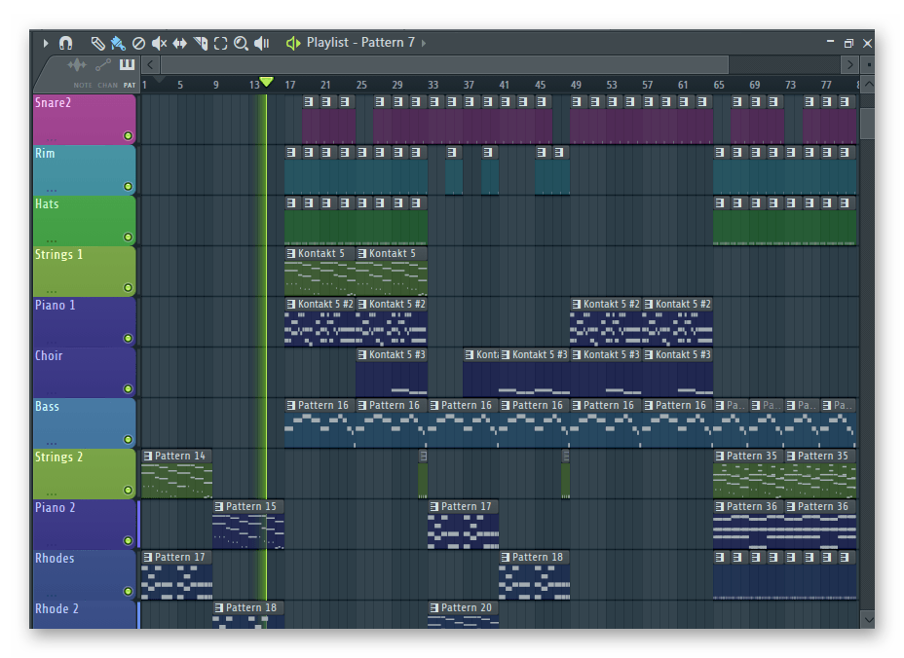
Task: Click the green playhead marker in the timeline
Action: 266,83
